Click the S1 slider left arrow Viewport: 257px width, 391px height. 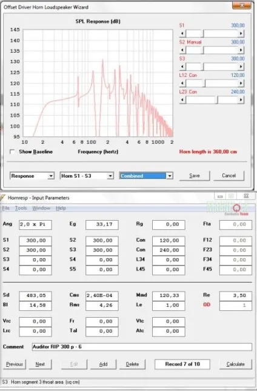point(182,33)
